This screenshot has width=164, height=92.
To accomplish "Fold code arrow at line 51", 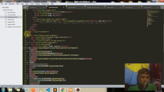I will (27, 64).
